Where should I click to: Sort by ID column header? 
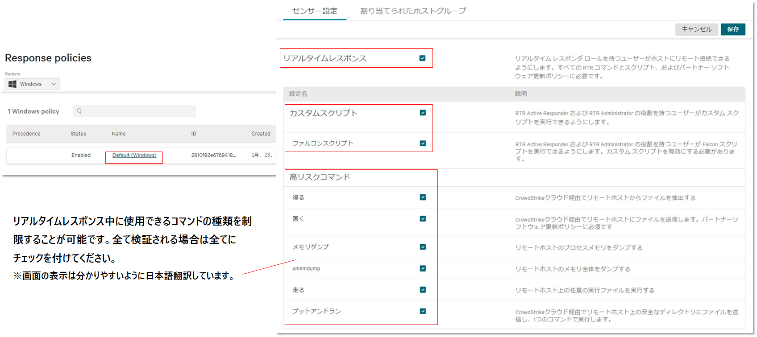pos(194,134)
